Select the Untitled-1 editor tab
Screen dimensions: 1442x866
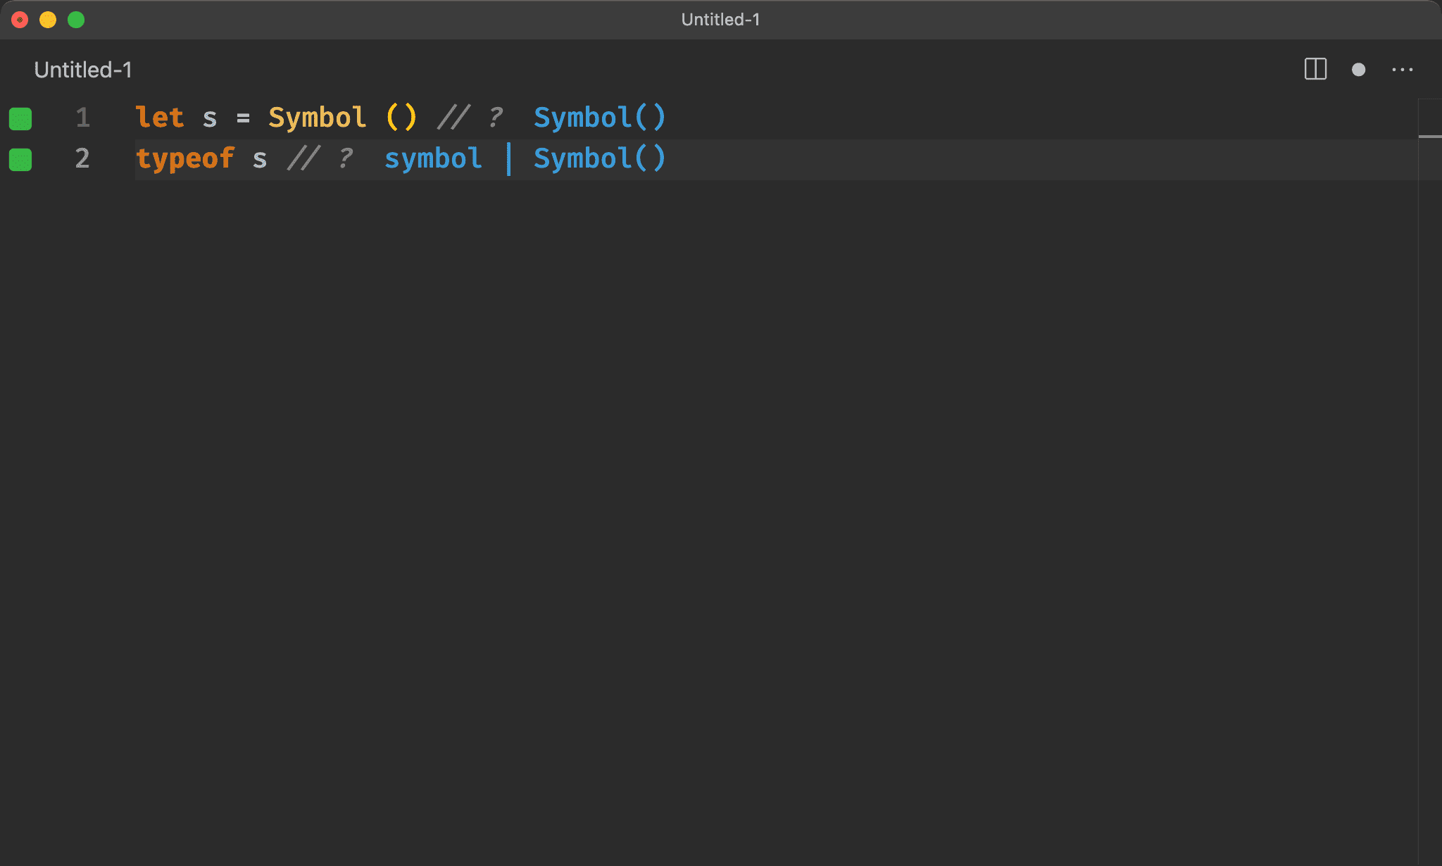point(83,70)
